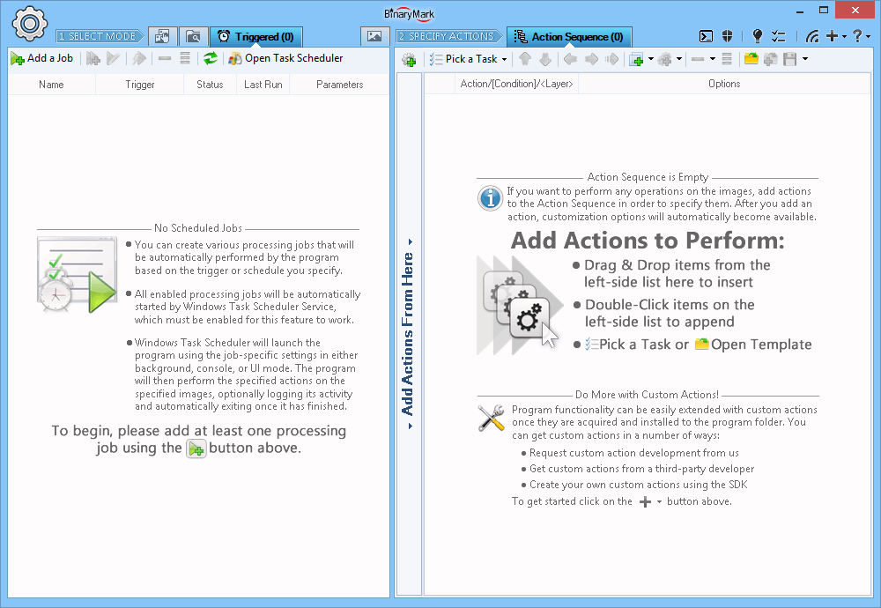This screenshot has width=881, height=608.
Task: Click the large gear application icon
Action: pos(29,24)
